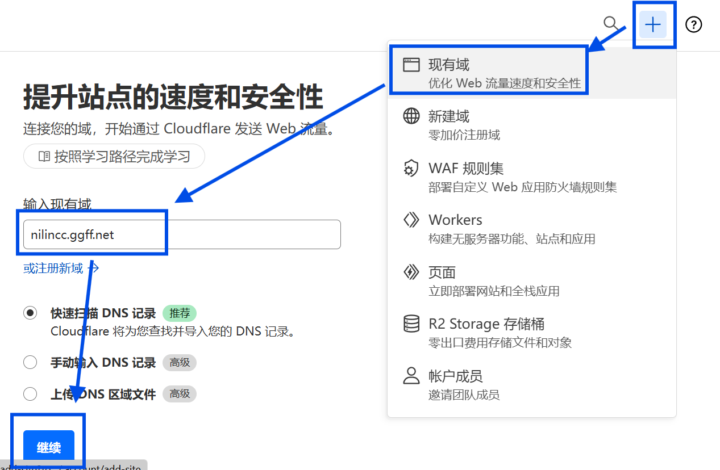This screenshot has height=470, width=720.
Task: Click the R2 Storage database icon
Action: pos(411,324)
